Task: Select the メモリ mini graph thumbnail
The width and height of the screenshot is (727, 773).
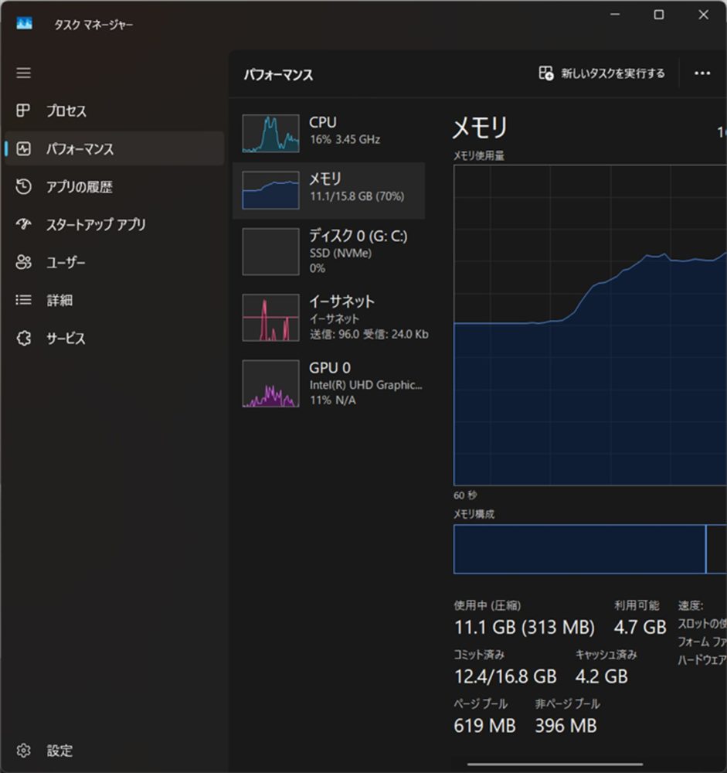Action: coord(270,190)
